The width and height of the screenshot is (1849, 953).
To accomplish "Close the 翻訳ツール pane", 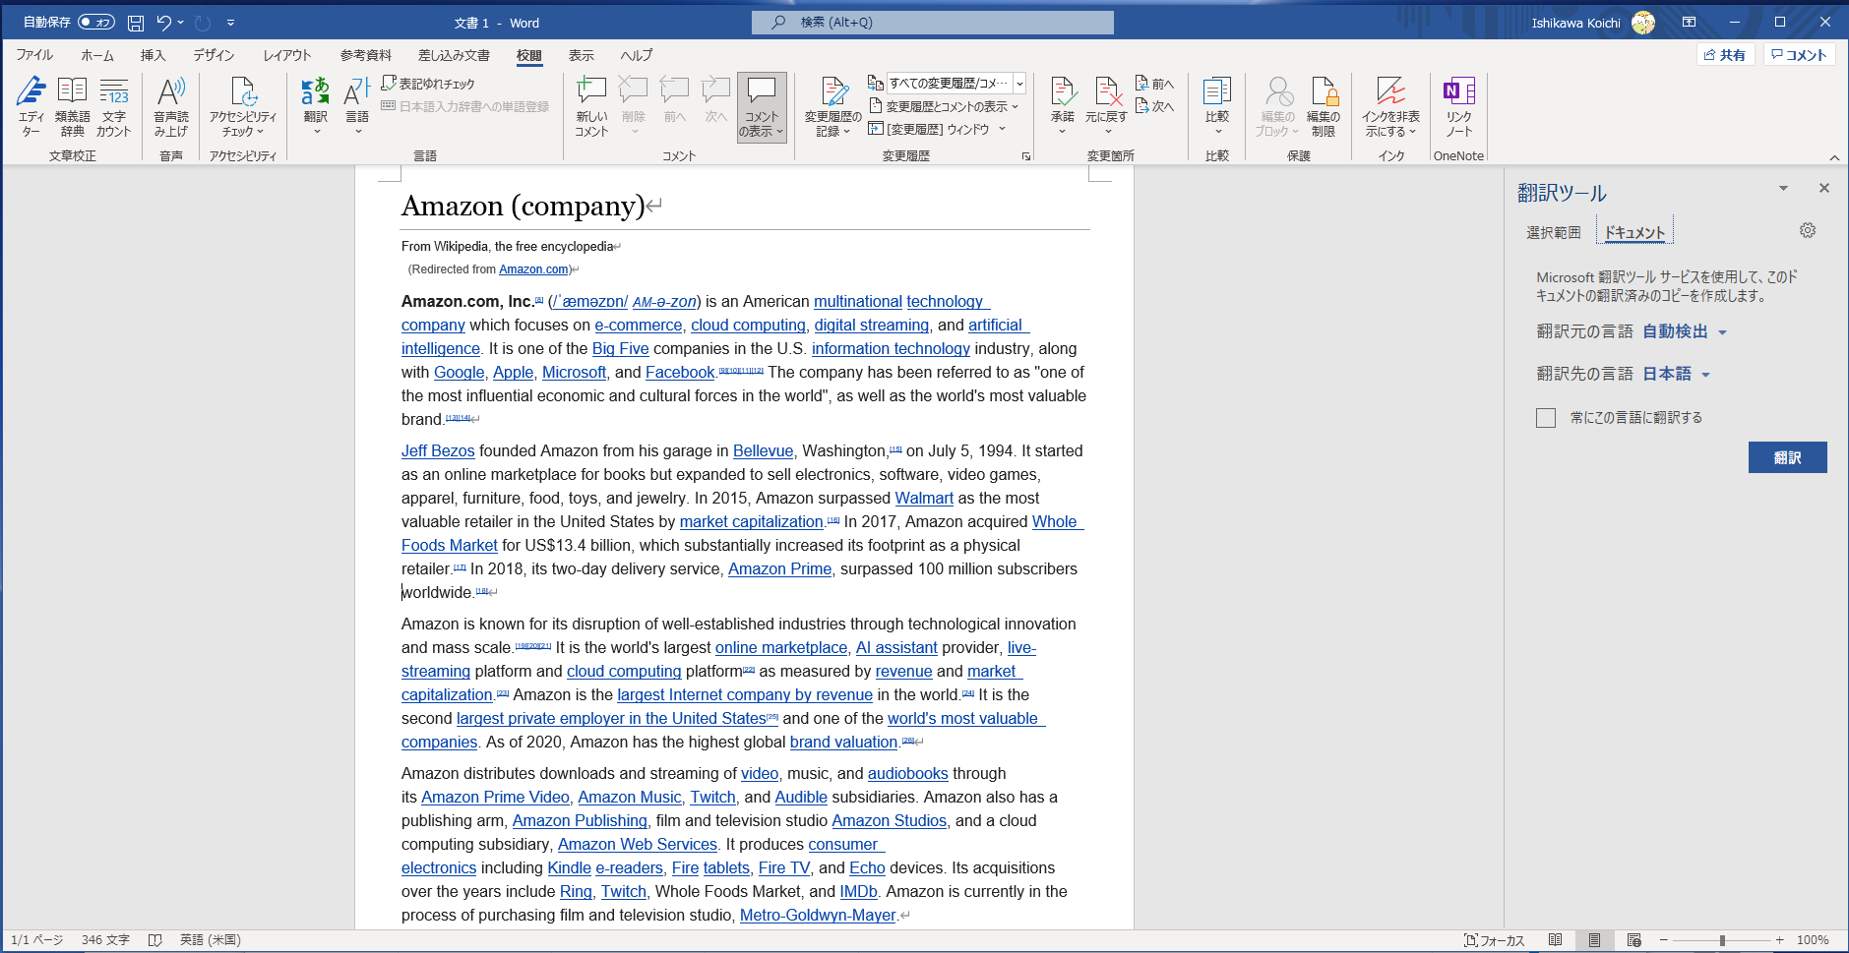I will tap(1824, 188).
